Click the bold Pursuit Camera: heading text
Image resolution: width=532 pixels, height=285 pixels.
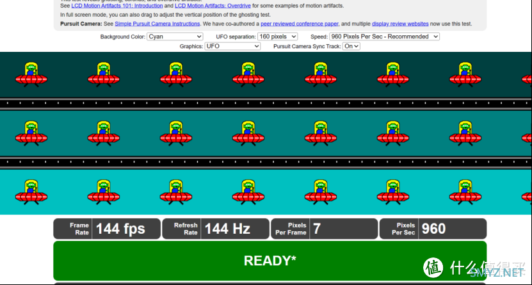point(81,24)
